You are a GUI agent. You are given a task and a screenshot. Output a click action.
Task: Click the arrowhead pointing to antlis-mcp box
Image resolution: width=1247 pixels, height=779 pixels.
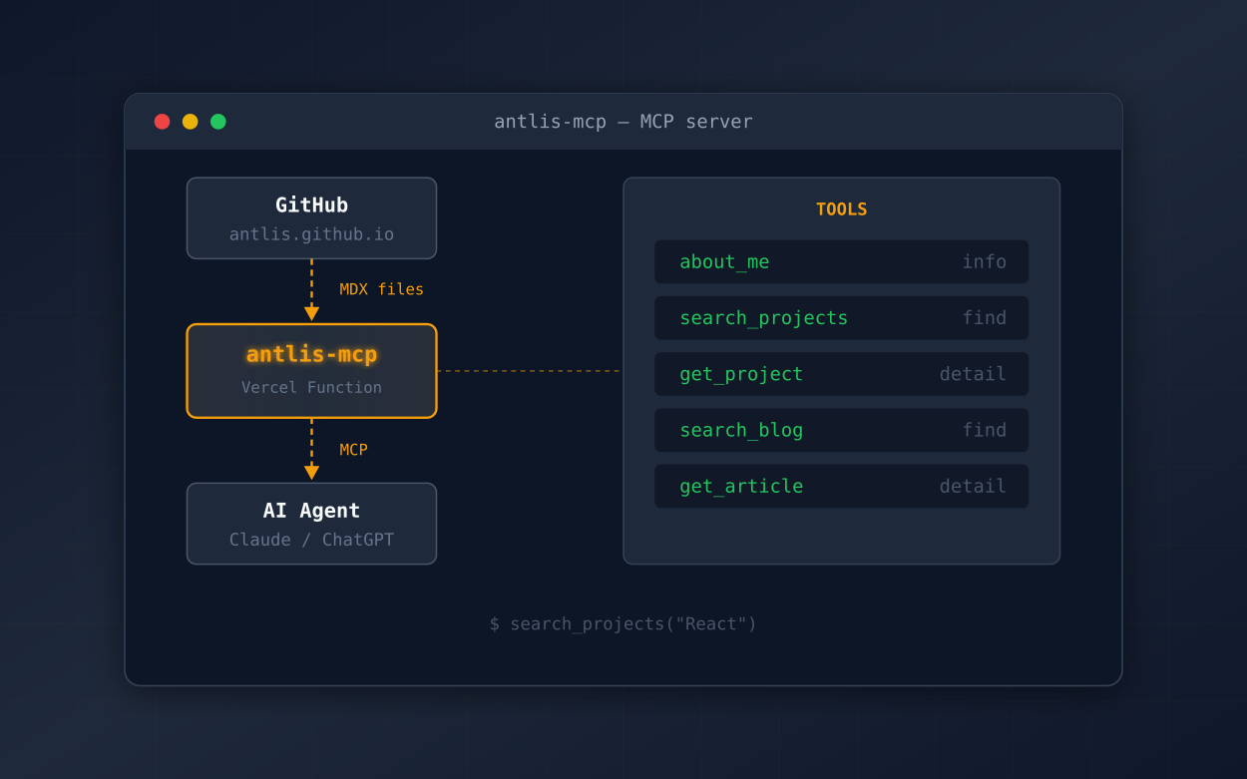[311, 313]
